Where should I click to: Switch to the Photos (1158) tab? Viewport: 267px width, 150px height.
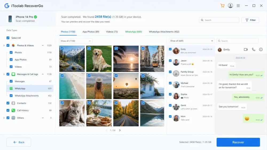tap(68, 32)
